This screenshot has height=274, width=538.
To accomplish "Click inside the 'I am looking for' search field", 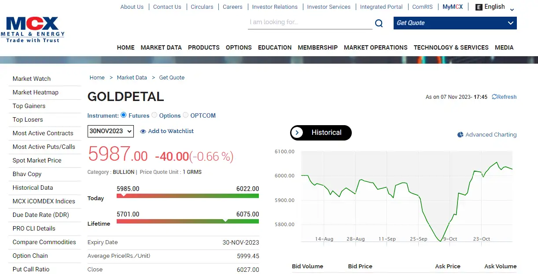I will coord(308,23).
